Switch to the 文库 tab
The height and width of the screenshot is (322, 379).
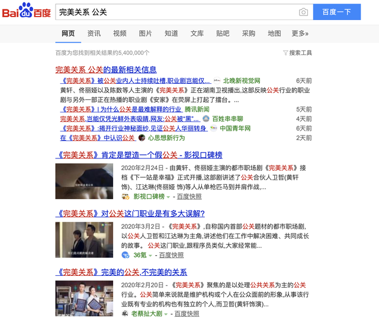tap(197, 33)
